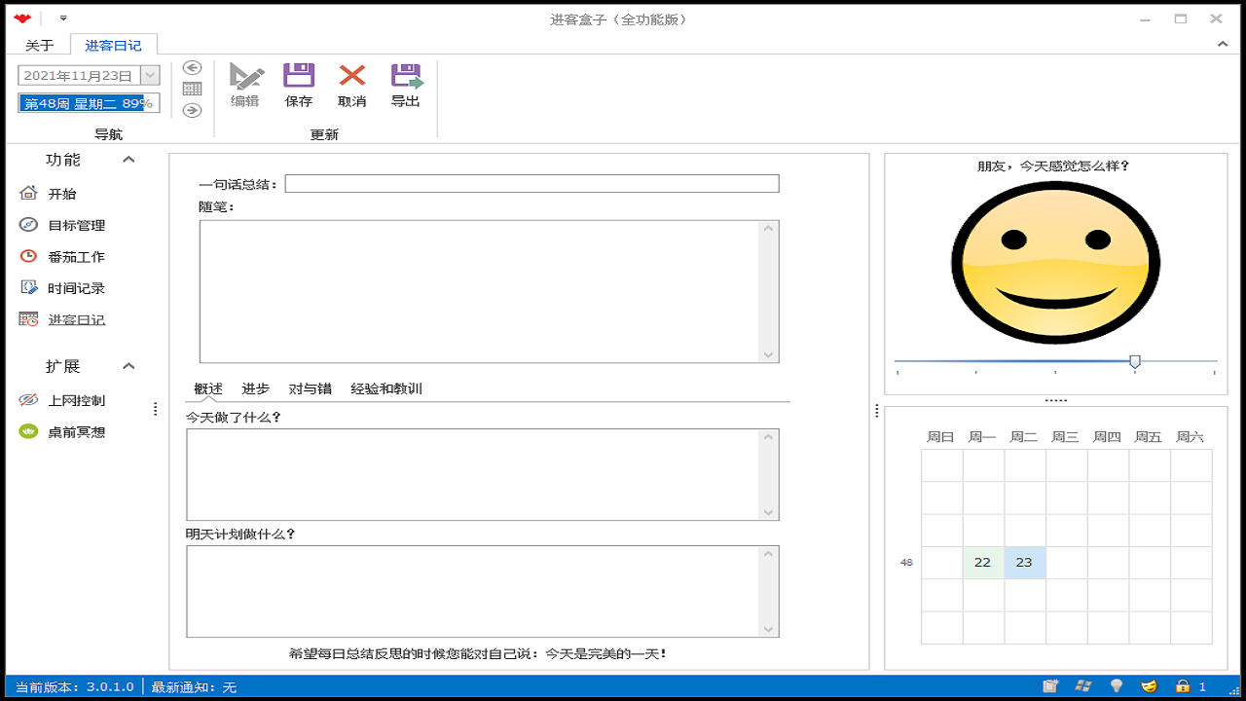Screen dimensions: 1246x701
Task: Click the calendar icon in navigation pane
Action: tap(192, 89)
